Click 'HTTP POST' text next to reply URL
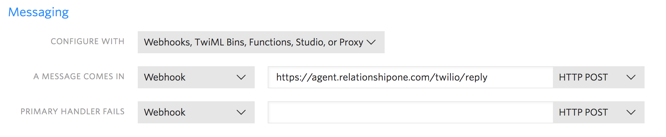 [x=583, y=77]
